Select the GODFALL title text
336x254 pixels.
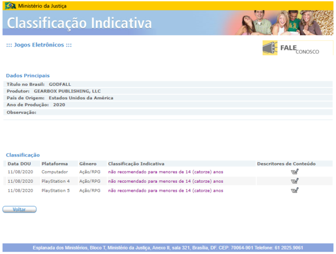pos(59,84)
